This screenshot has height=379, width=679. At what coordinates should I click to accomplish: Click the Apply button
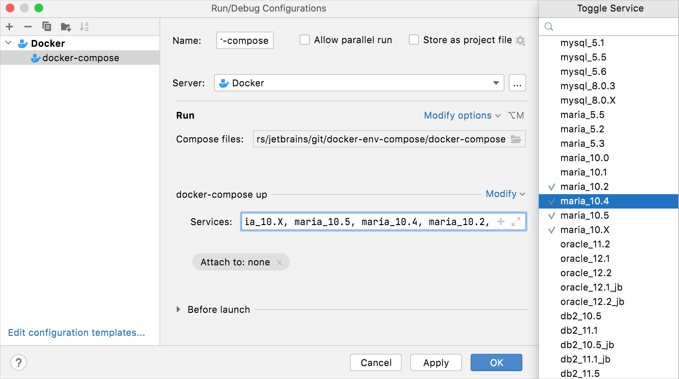coord(436,362)
